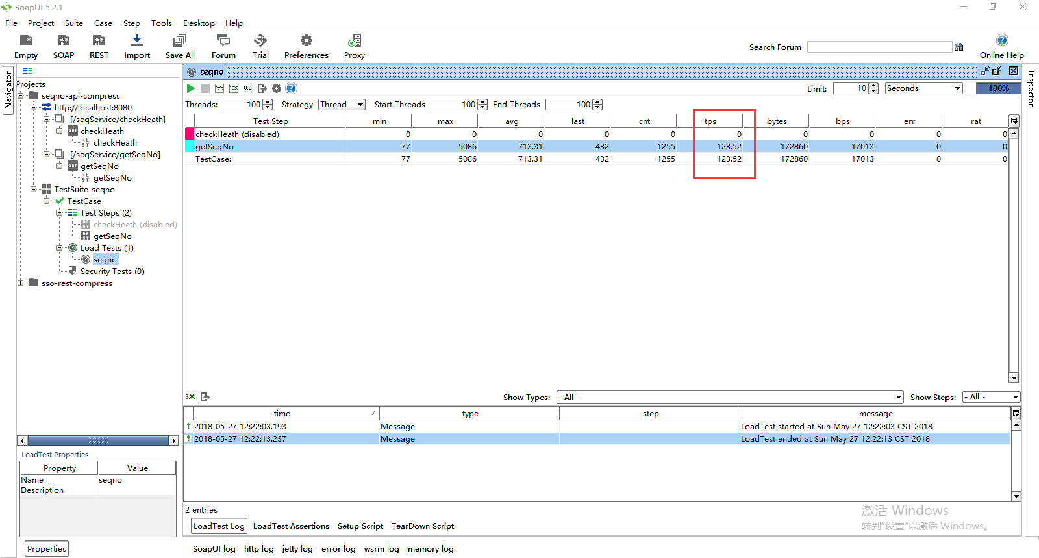Open the SoapUI log tab

pos(214,549)
